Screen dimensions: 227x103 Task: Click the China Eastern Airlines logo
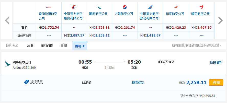click(74, 7)
